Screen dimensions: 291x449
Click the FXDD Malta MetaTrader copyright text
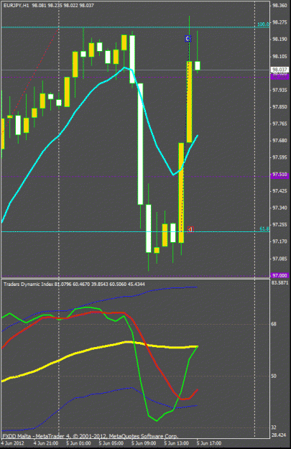(x=91, y=436)
